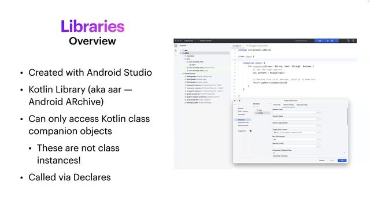
Task: Switch to the Signing Configs tab
Action: click(302, 105)
